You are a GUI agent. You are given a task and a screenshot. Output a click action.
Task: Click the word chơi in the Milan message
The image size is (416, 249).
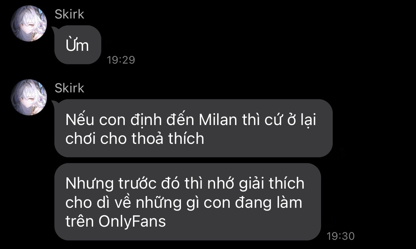tap(80, 139)
